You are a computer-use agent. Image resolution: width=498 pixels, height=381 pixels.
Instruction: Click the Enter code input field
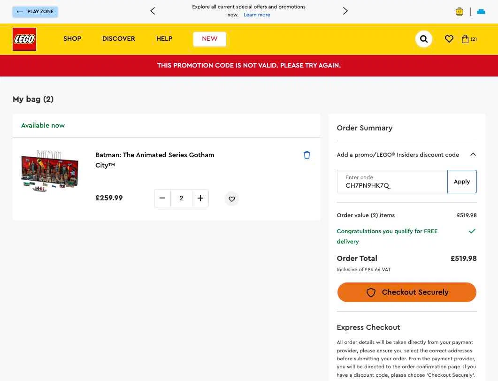point(392,182)
